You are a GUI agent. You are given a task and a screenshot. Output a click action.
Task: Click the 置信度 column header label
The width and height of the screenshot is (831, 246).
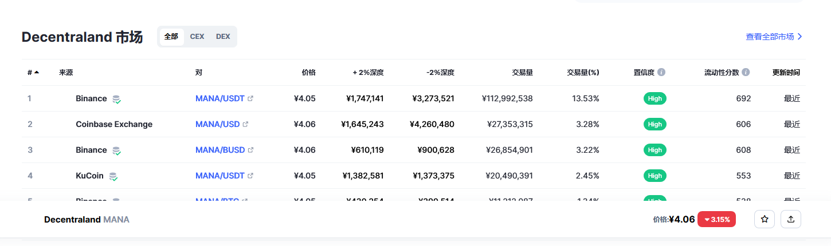644,73
